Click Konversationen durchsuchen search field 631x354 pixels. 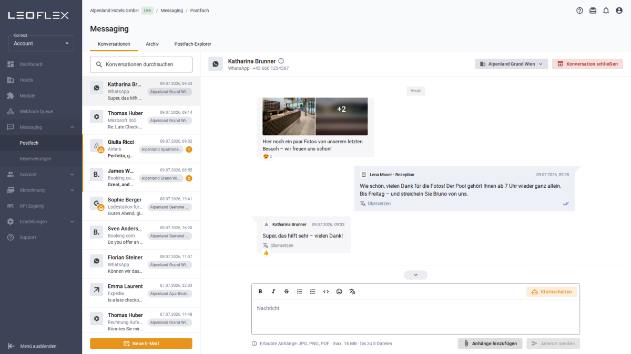141,65
